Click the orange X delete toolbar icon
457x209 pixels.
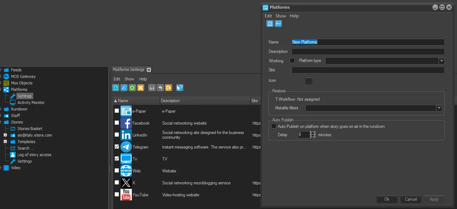[141, 88]
